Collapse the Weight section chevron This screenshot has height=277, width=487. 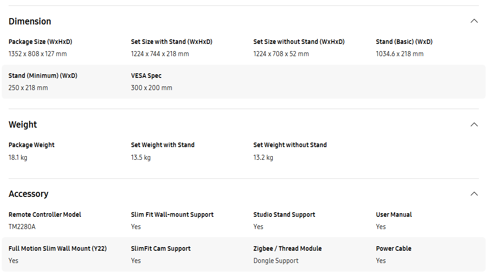pyautogui.click(x=474, y=124)
